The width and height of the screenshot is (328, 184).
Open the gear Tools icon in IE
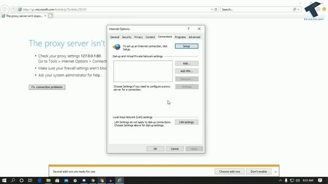318,9
